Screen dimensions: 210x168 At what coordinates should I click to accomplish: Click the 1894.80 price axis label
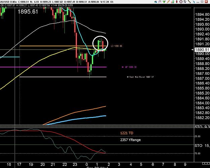pyautogui.click(x=202, y=14)
